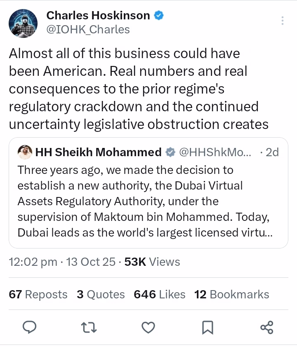
Task: Open Charles Hoskinson's profile picture
Action: (x=23, y=23)
